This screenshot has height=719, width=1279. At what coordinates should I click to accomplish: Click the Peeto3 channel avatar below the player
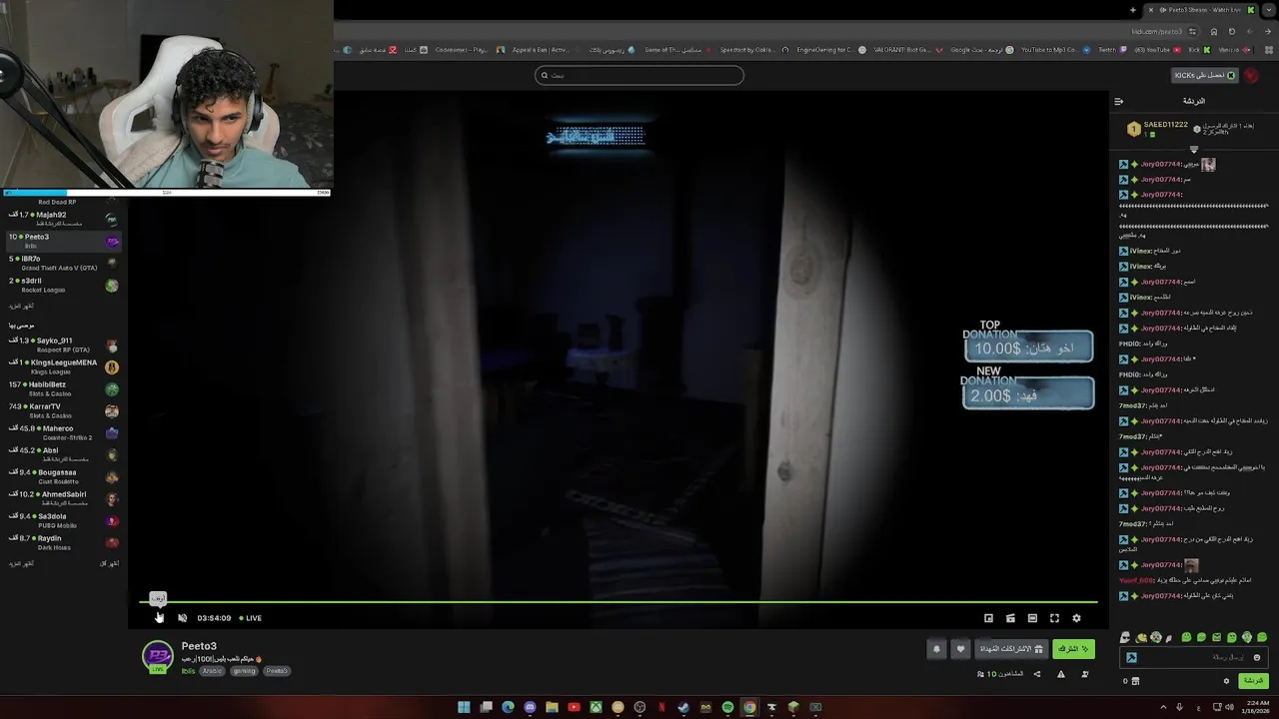coord(157,656)
